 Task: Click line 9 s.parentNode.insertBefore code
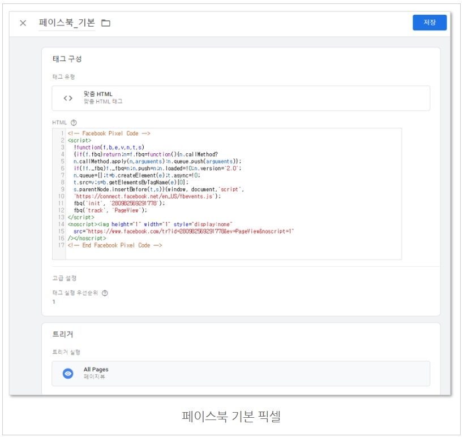(158, 189)
